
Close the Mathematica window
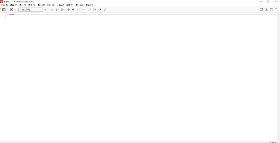(276, 2)
